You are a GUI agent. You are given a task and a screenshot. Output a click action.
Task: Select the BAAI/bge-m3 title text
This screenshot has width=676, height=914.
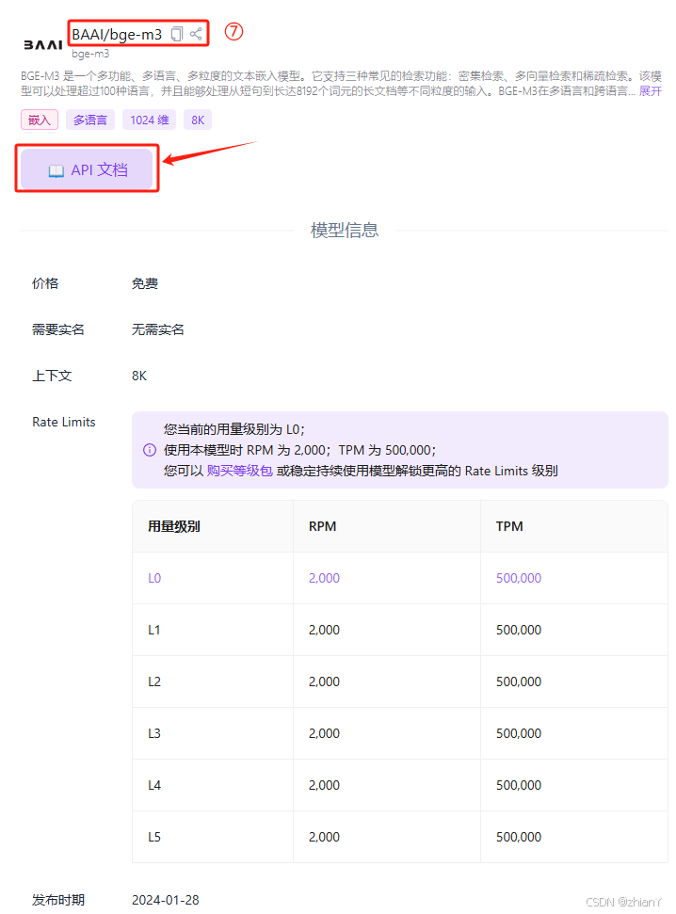[x=117, y=35]
